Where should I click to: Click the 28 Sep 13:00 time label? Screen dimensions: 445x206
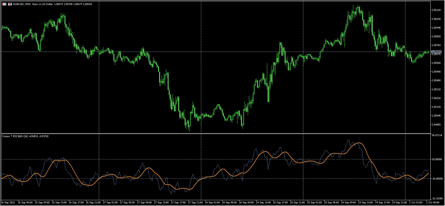pos(263,203)
